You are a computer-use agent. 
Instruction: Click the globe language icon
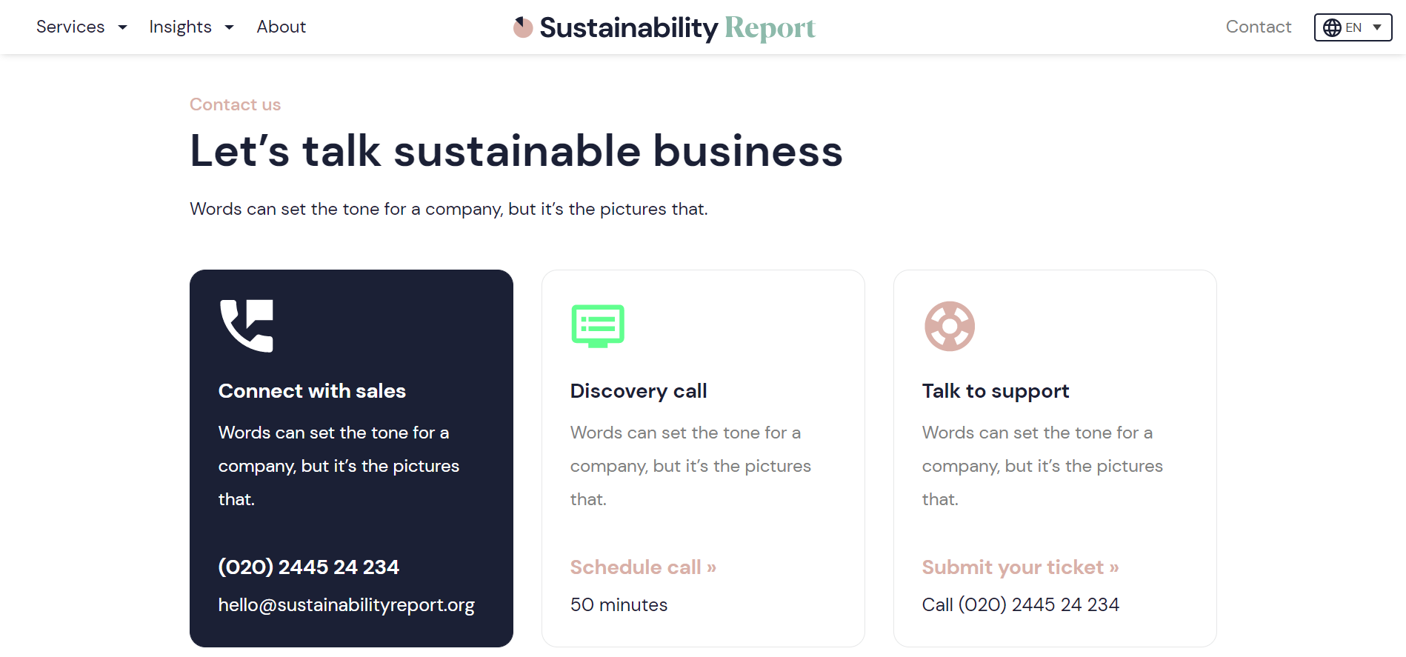[1332, 27]
